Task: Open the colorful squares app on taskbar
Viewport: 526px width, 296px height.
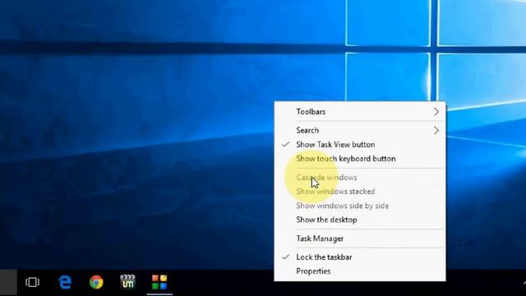Action: 159,282
